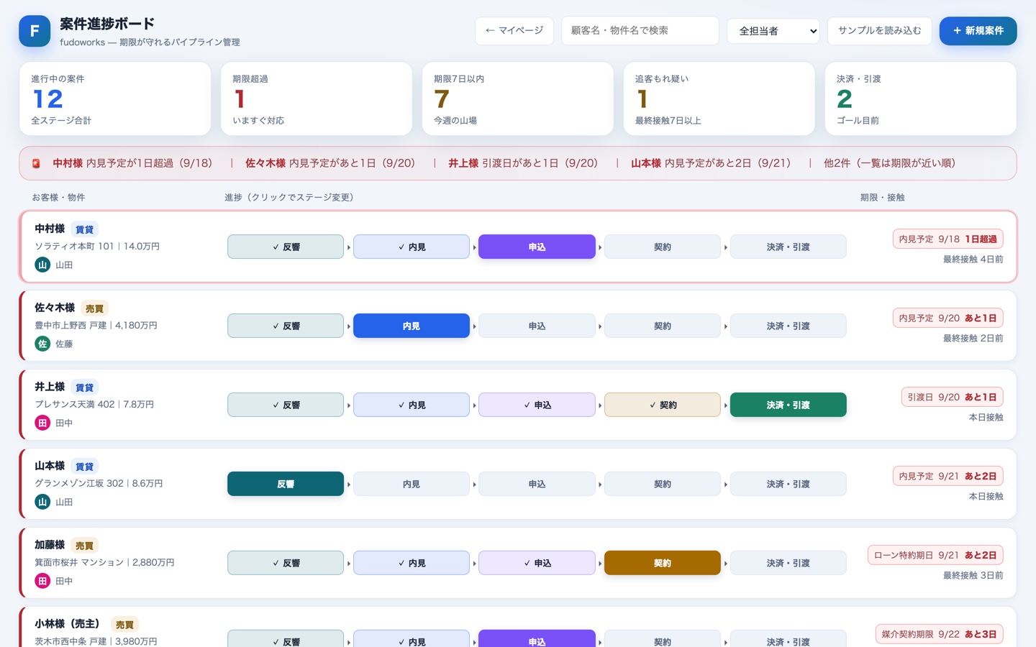Select the 期限超過 summary card
1036x647 pixels.
[317, 98]
